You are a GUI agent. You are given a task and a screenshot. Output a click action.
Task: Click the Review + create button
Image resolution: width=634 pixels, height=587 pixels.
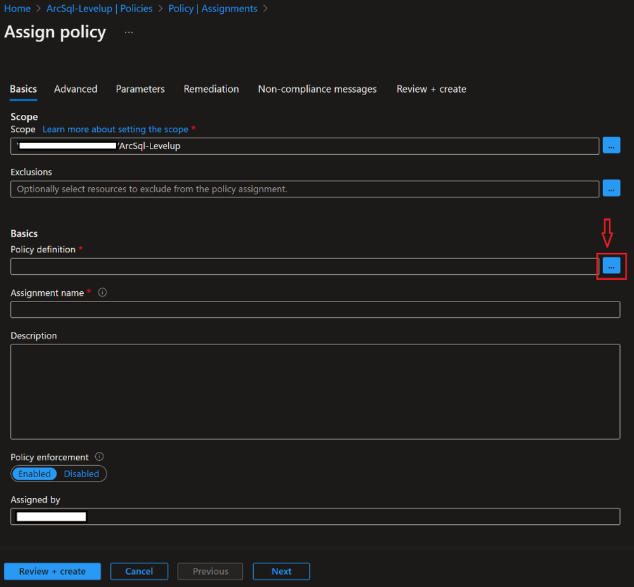coord(52,571)
